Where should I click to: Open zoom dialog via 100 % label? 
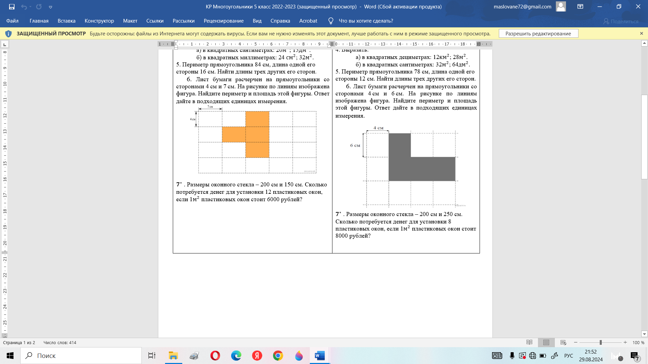(638, 342)
